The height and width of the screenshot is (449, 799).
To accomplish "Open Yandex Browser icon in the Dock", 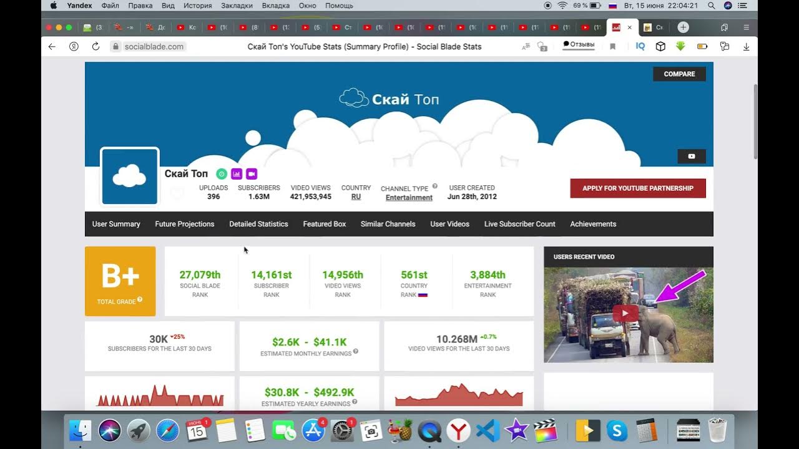I will point(459,430).
